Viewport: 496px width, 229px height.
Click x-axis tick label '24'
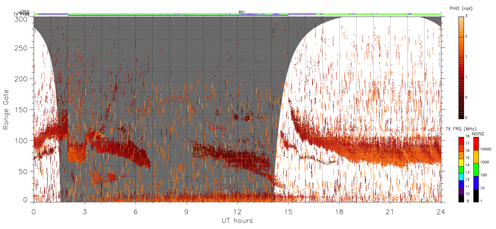coord(441,212)
